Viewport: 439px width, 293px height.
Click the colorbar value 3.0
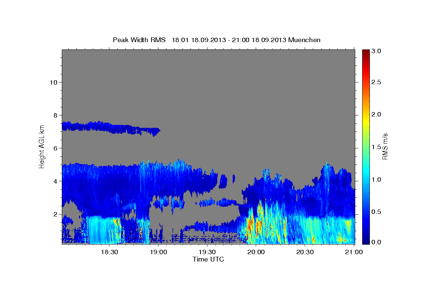point(377,51)
